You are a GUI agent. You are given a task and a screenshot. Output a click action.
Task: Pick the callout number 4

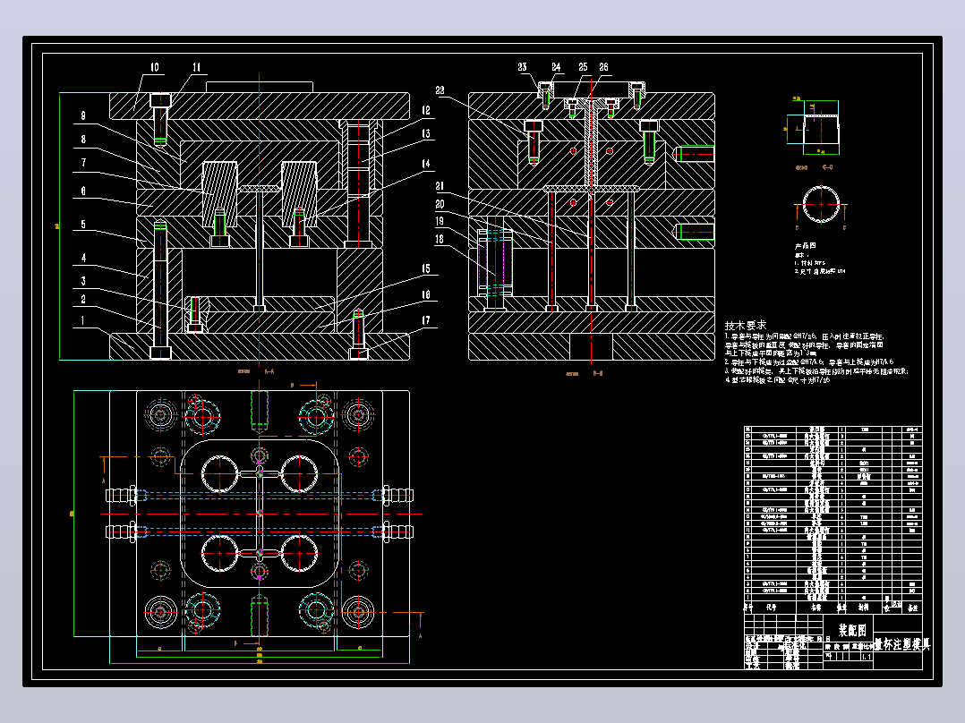(83, 258)
